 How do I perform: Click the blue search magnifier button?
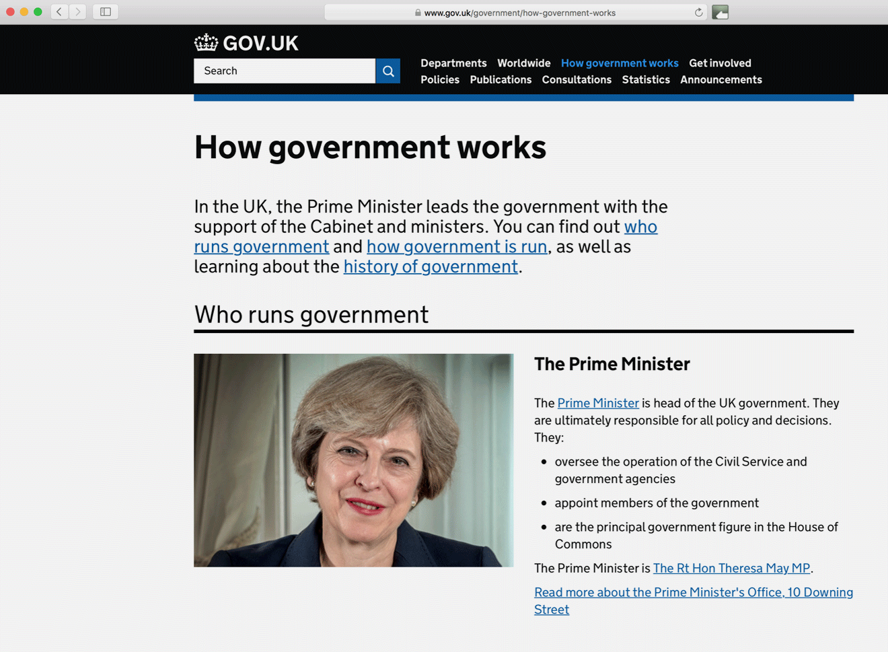coord(388,71)
